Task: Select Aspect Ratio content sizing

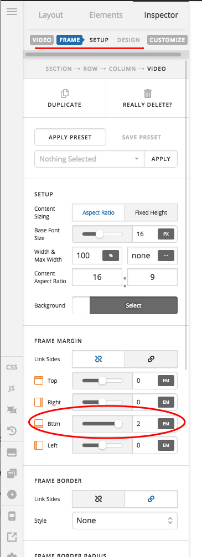Action: point(99,212)
